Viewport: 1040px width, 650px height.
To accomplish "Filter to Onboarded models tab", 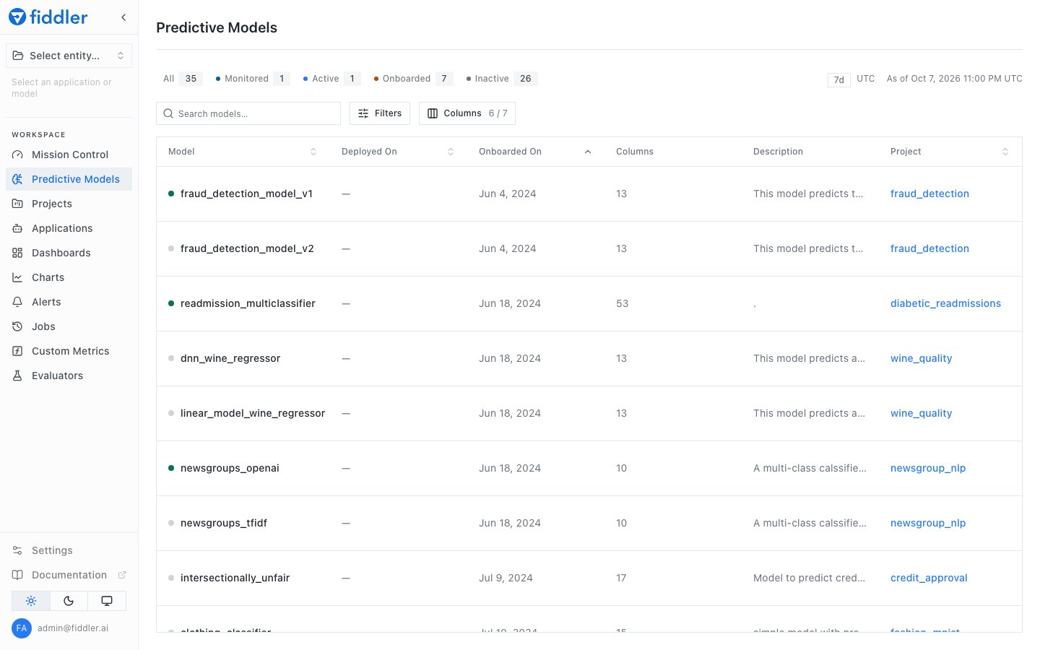I will (x=413, y=79).
